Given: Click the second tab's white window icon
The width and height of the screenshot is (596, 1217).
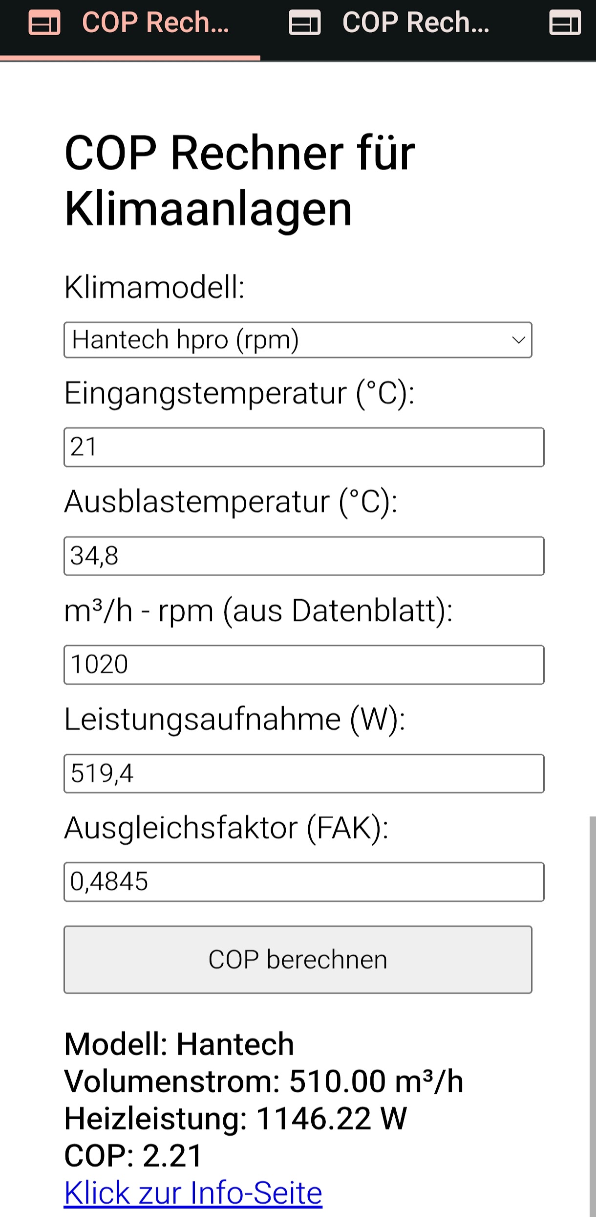Looking at the screenshot, I should (x=304, y=23).
